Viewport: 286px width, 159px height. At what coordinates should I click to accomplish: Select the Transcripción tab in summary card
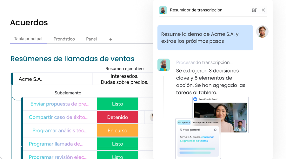coord(198,123)
